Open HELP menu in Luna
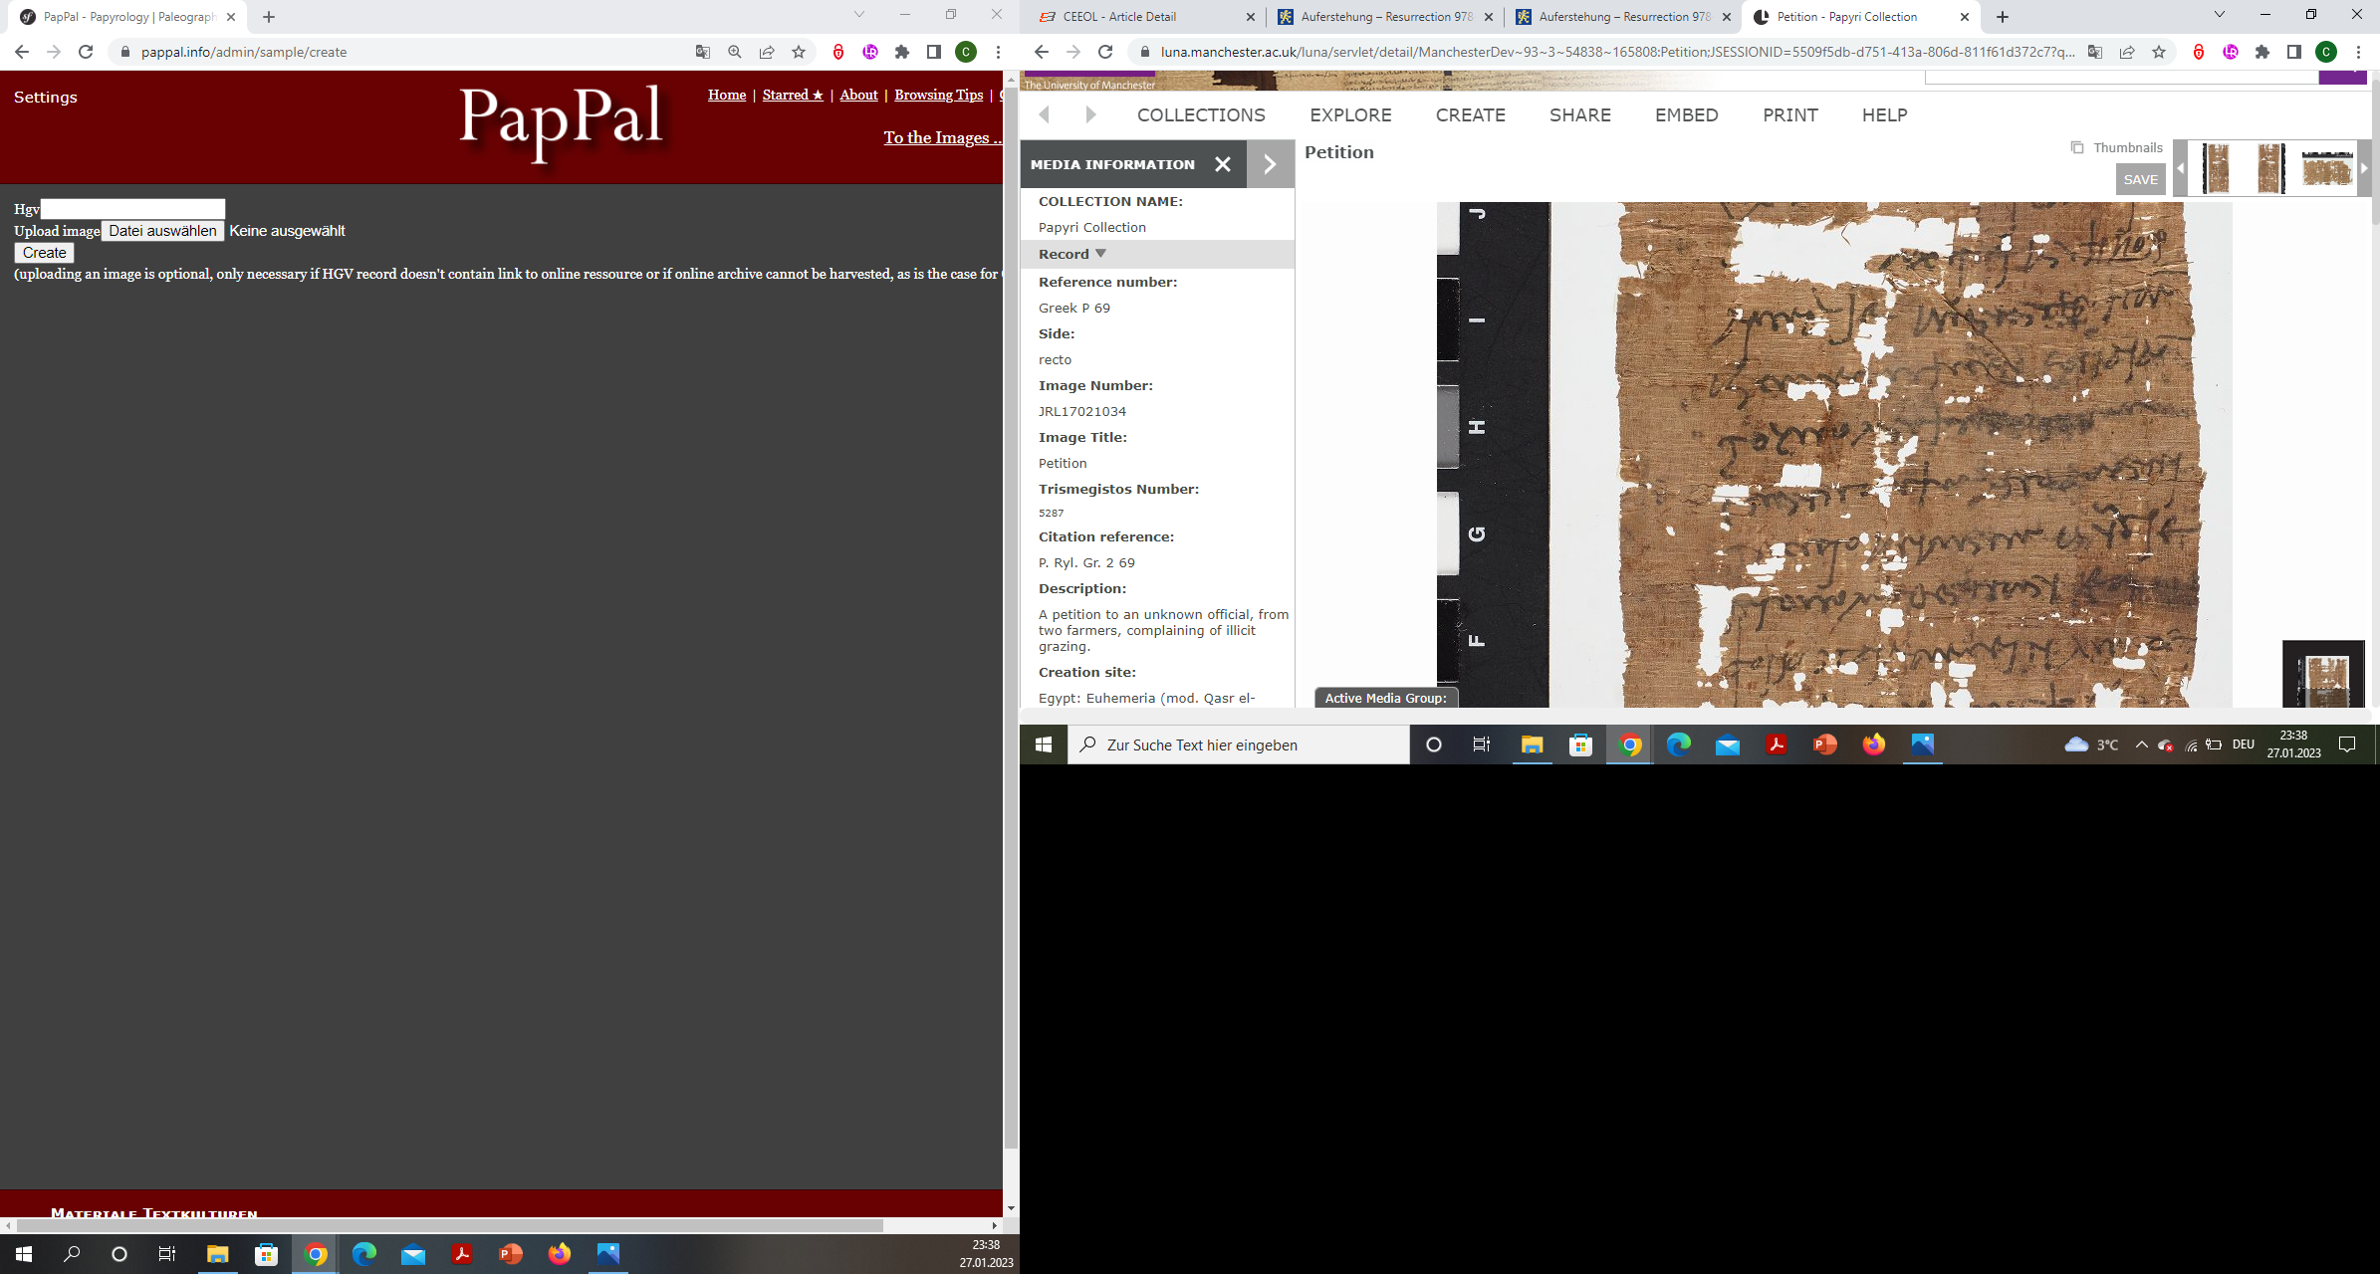 tap(1884, 115)
